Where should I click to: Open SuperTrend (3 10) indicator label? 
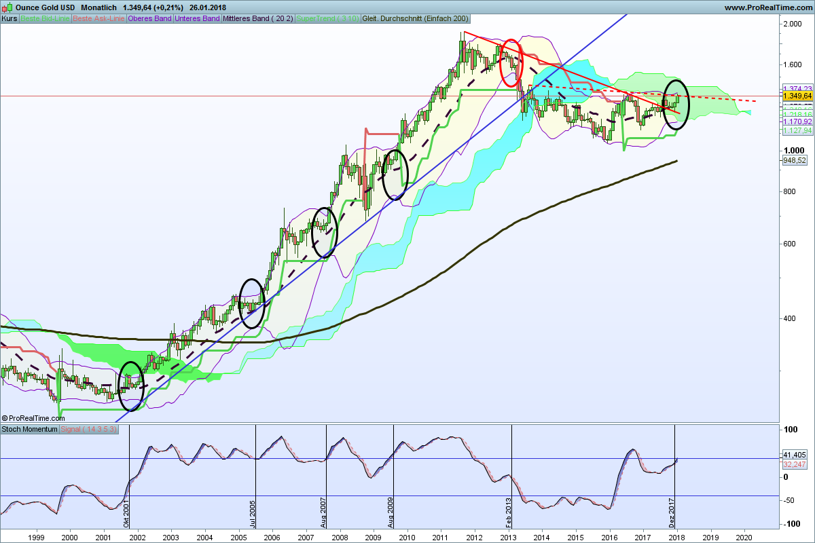pyautogui.click(x=329, y=18)
